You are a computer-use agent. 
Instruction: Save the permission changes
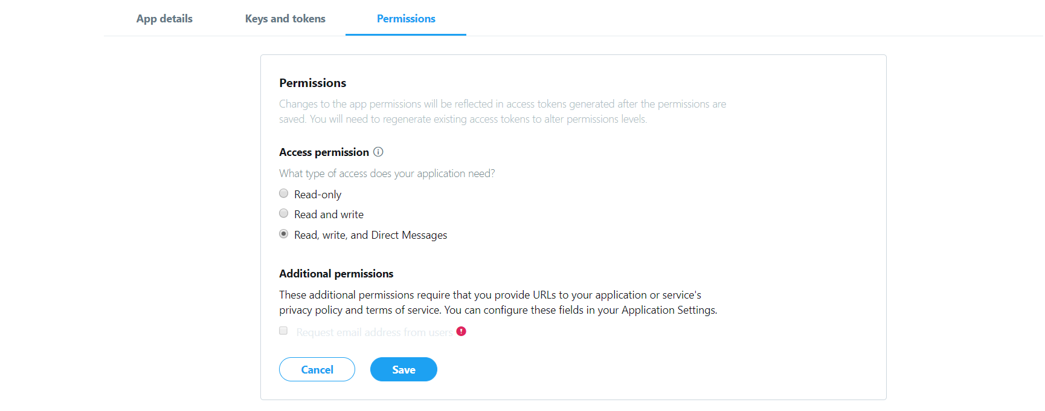pyautogui.click(x=404, y=369)
